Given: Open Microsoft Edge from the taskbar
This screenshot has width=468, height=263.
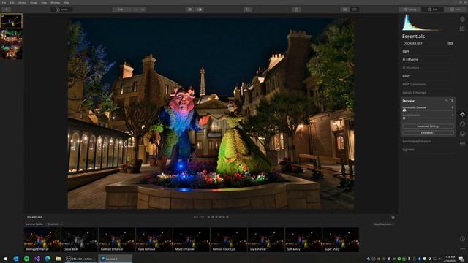Looking at the screenshot, I should [x=48, y=259].
